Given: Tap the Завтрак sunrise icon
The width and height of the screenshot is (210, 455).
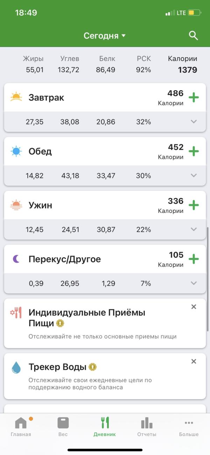Looking at the screenshot, I should (16, 97).
